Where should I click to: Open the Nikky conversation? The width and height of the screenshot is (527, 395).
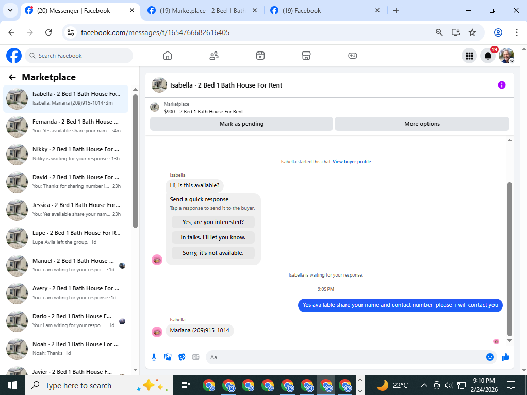coord(66,154)
